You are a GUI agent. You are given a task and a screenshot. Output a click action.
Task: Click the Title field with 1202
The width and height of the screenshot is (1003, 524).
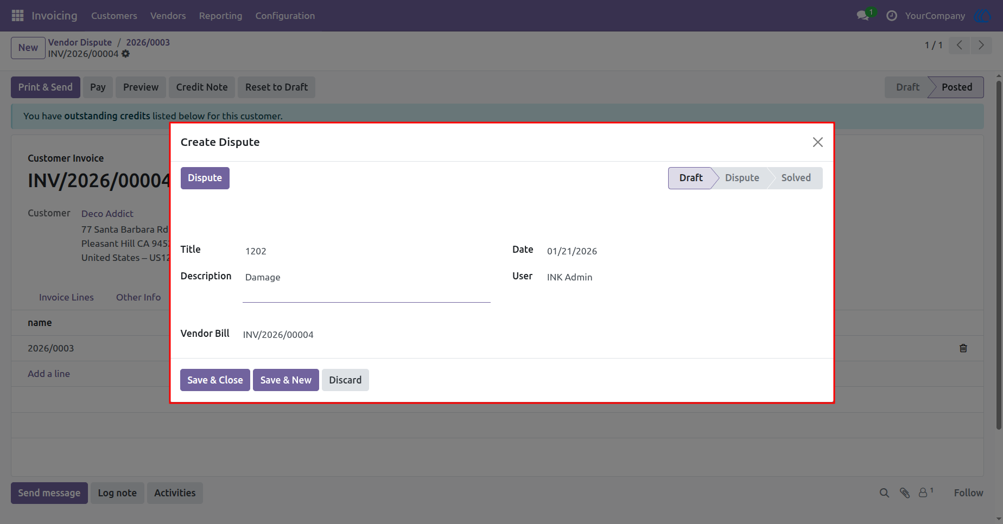pos(366,251)
